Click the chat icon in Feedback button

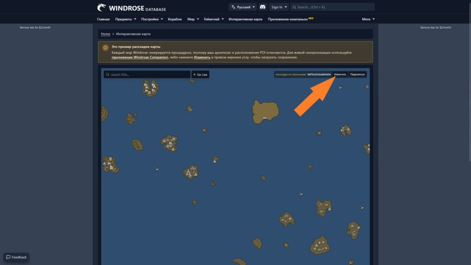(x=8, y=257)
